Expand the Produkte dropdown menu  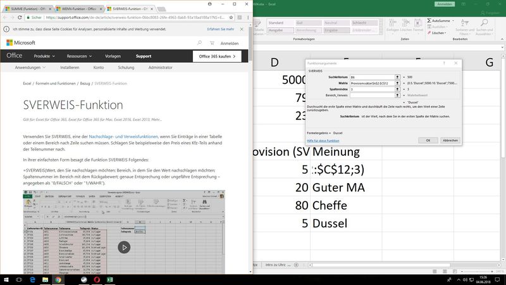click(46, 56)
